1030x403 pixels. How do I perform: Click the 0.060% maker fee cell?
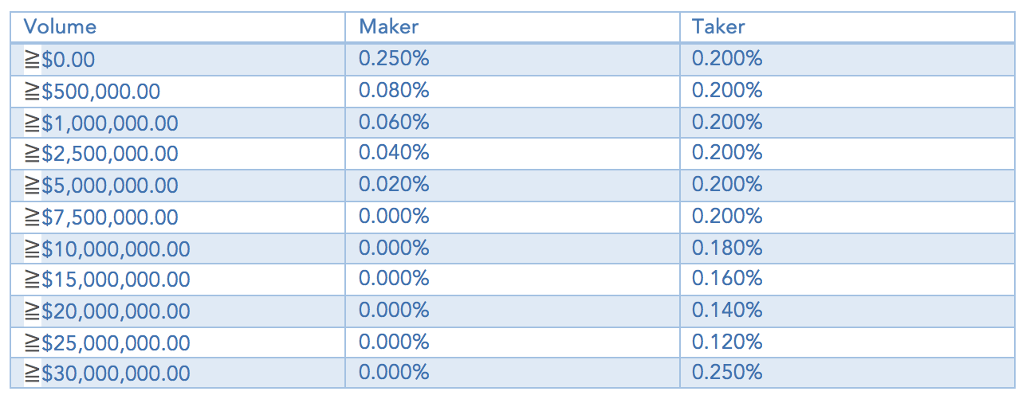(x=512, y=122)
